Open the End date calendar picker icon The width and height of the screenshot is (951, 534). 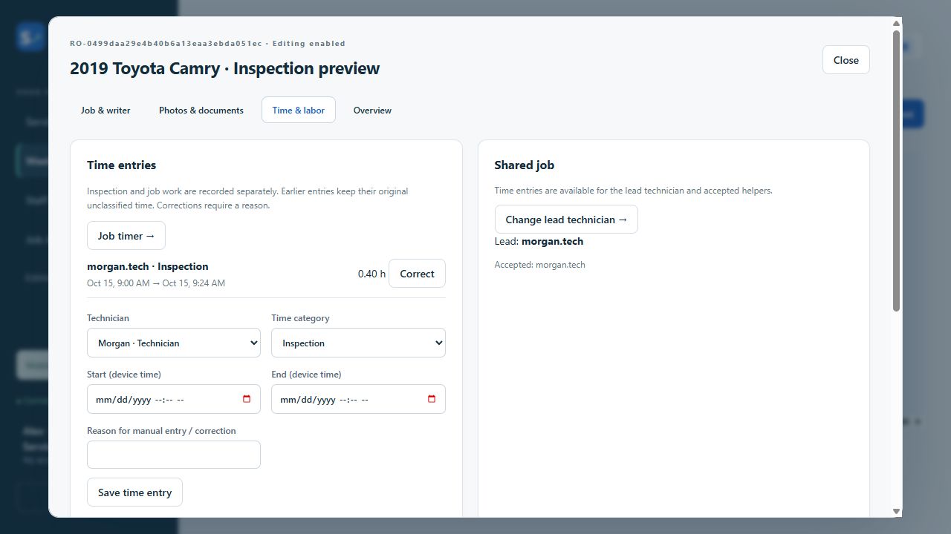[432, 399]
